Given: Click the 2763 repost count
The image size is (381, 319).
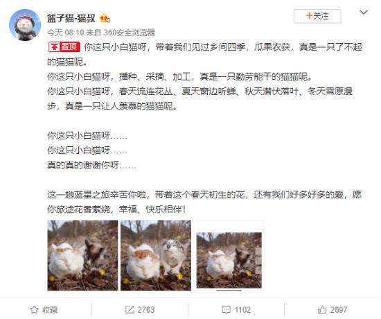Looking at the screenshot, I should (146, 310).
